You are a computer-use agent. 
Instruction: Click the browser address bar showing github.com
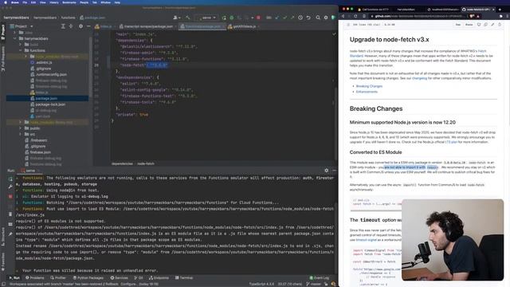pos(419,16)
